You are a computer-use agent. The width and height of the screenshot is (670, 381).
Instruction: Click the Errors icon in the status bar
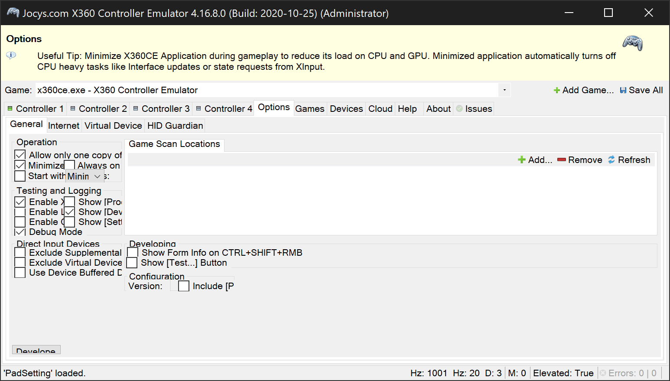tap(602, 373)
